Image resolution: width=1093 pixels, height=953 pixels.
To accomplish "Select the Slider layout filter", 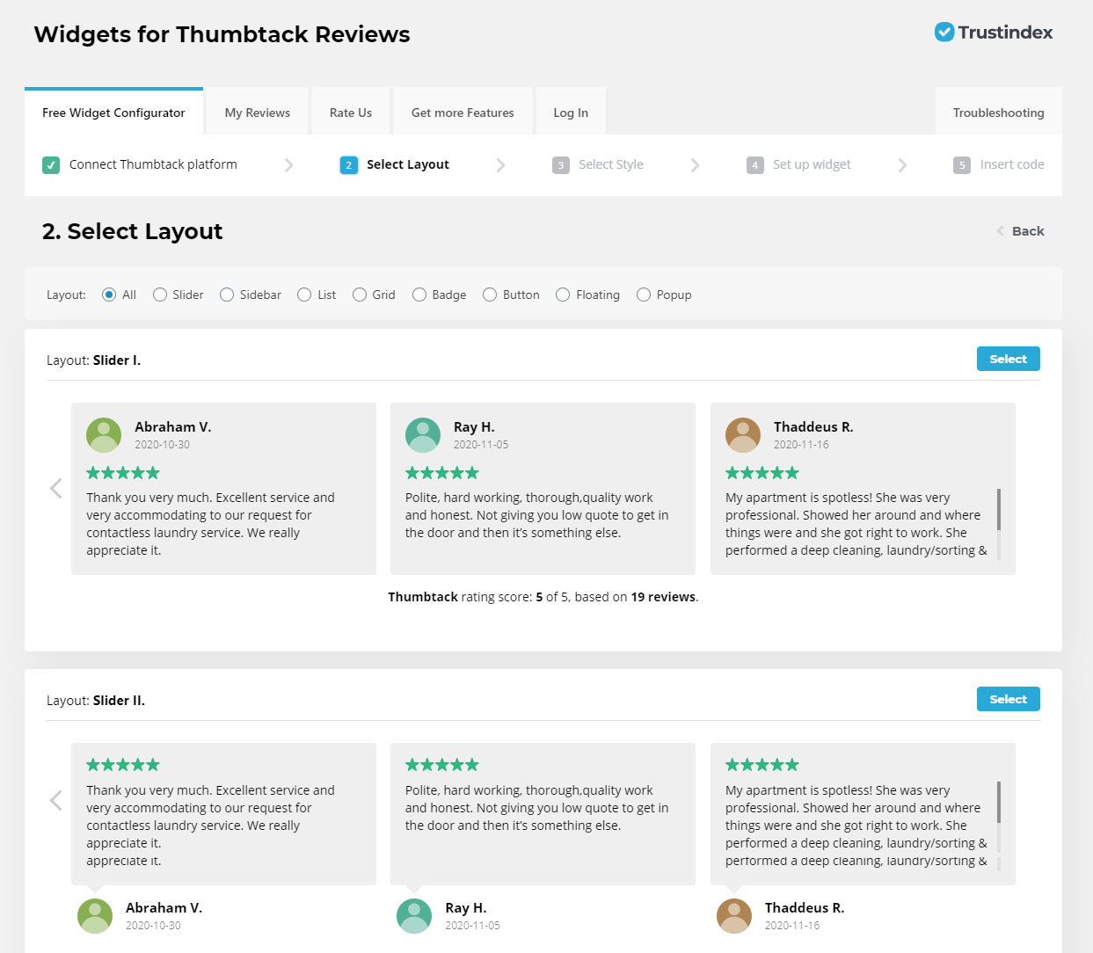I will [x=160, y=295].
